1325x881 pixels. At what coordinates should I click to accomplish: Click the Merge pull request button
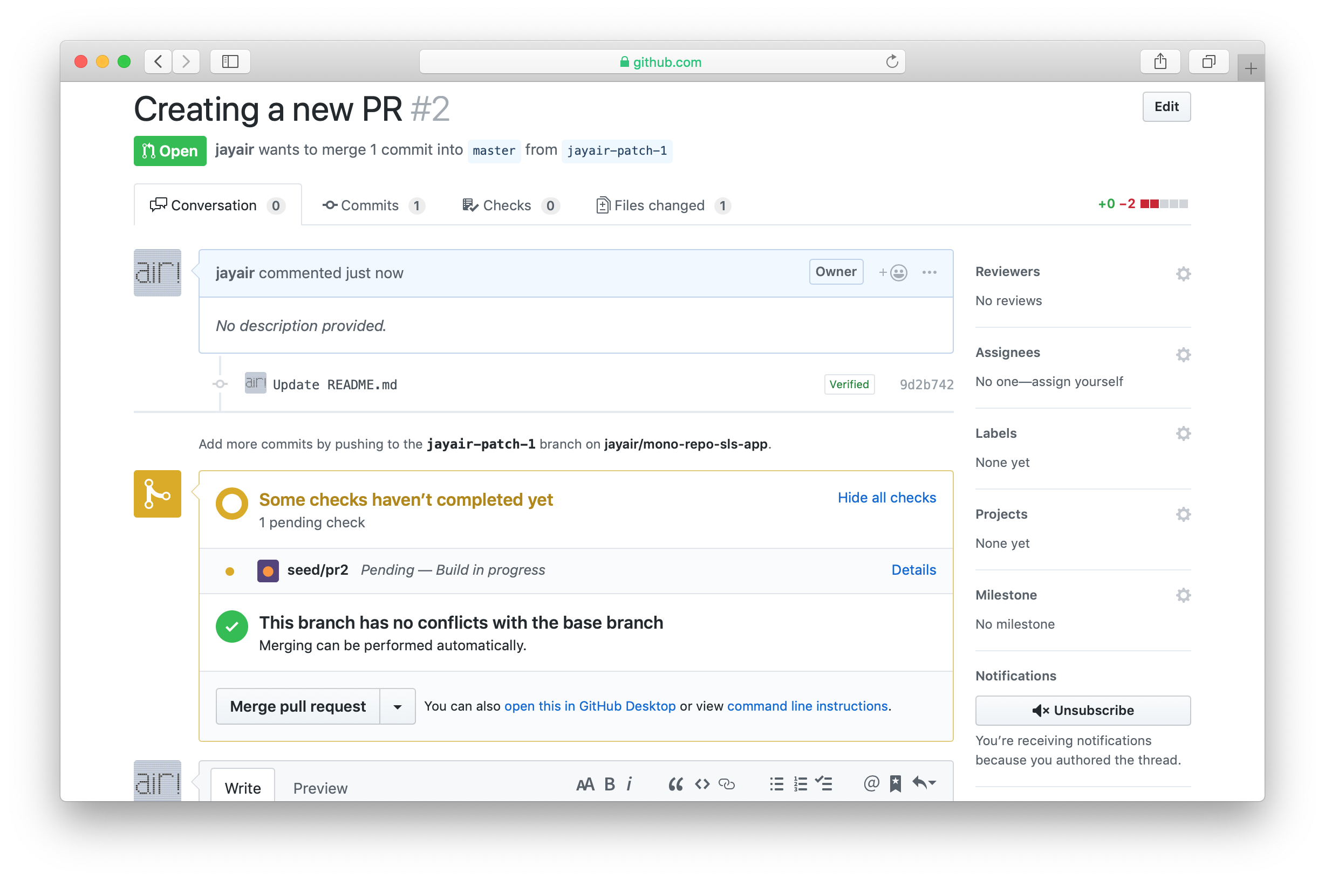tap(298, 707)
